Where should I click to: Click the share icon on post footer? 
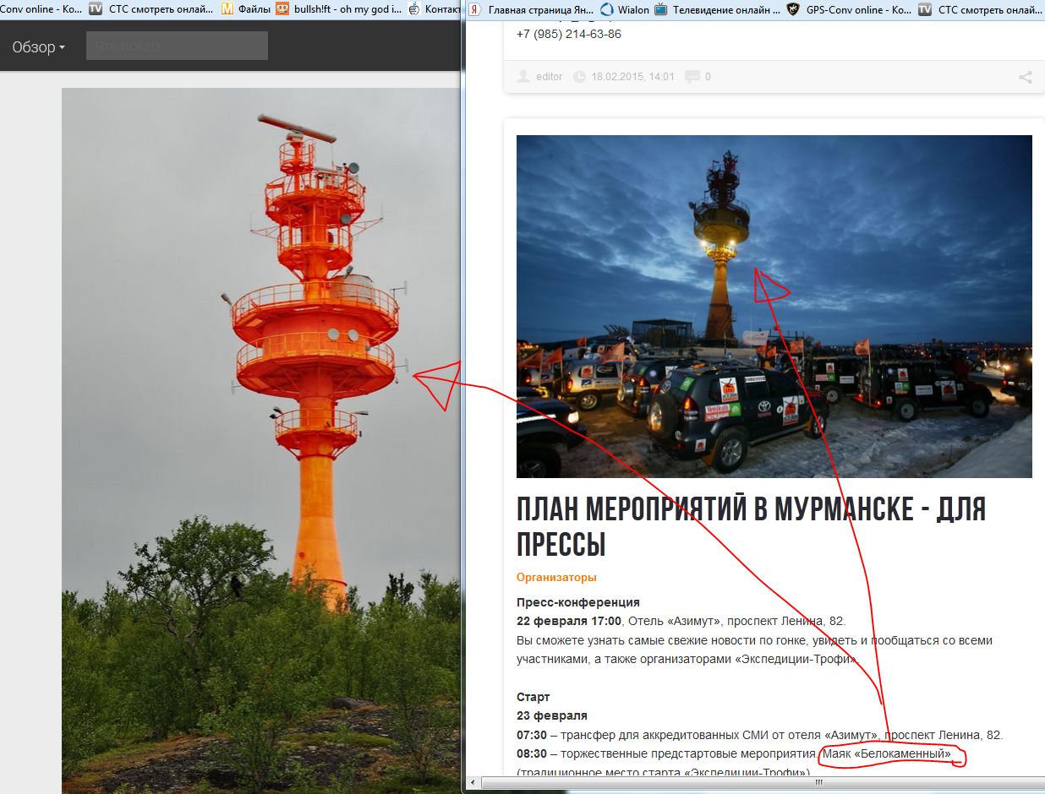tap(1025, 77)
